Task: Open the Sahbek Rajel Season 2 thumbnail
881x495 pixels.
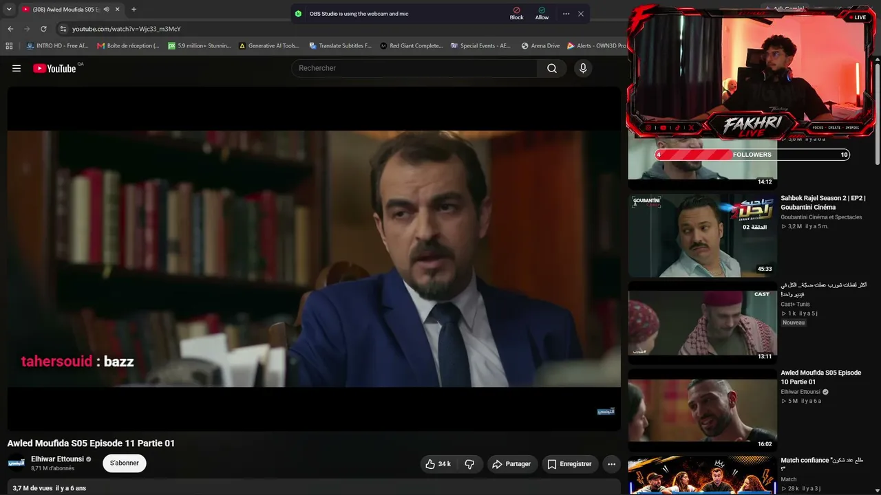Action: [702, 235]
